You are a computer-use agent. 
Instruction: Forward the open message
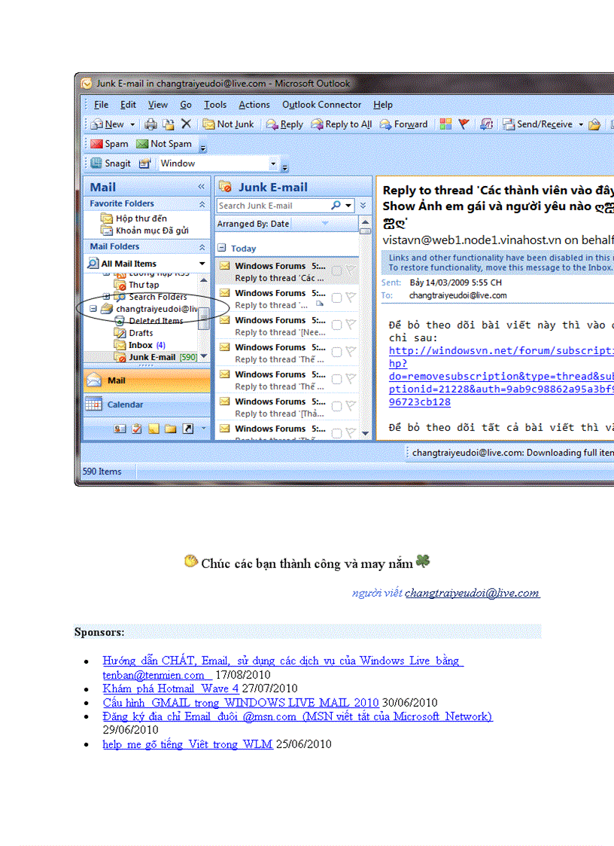pos(404,124)
